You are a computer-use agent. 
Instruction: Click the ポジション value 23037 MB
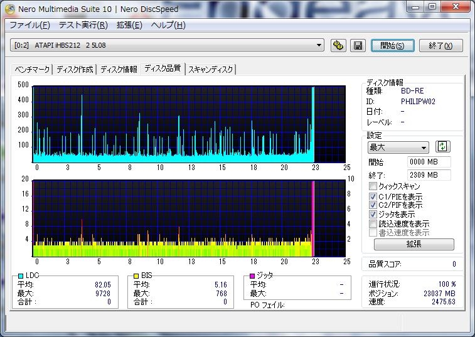pyautogui.click(x=439, y=293)
